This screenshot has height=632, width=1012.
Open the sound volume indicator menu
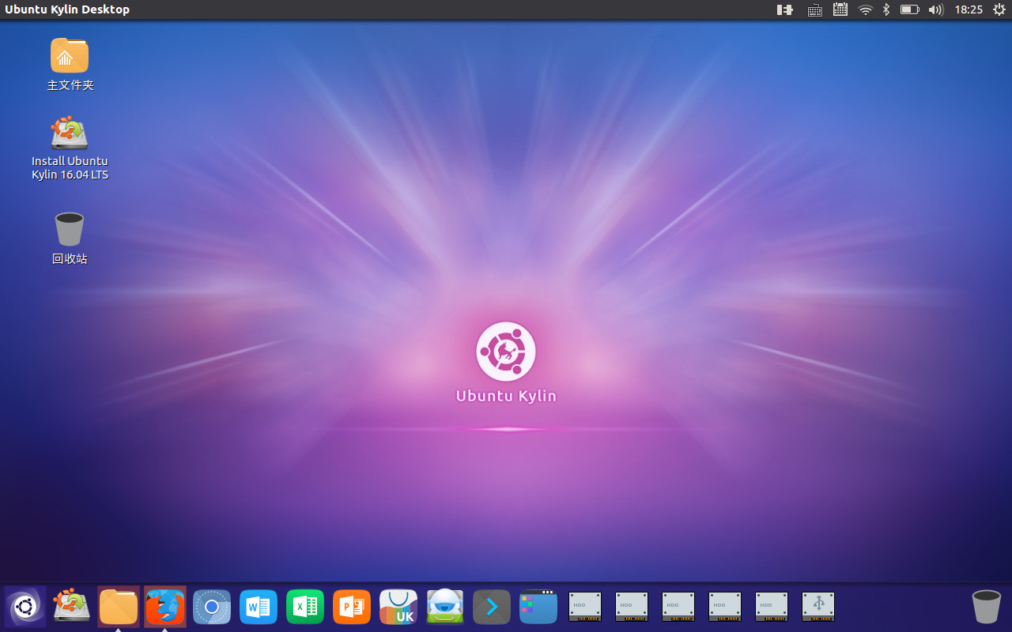[x=935, y=9]
